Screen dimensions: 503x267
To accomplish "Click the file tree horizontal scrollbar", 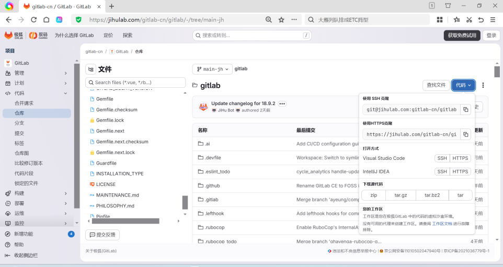I will 125,221.
